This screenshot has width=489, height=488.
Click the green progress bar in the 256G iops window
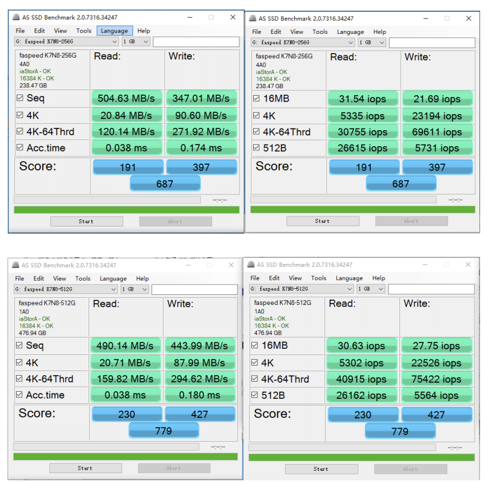362,210
